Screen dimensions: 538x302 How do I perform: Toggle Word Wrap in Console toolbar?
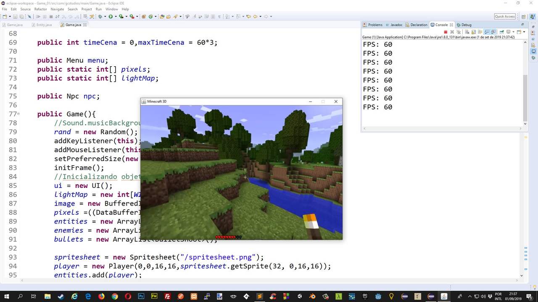(480, 32)
